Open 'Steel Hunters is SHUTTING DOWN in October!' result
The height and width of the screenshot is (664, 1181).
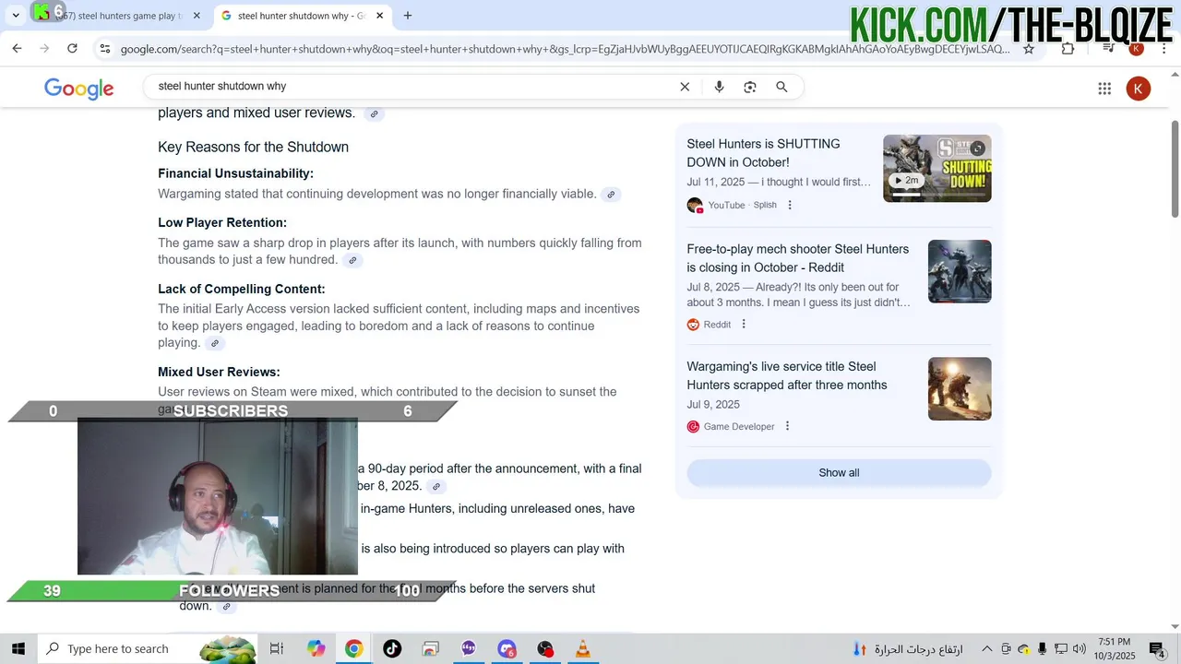(763, 153)
